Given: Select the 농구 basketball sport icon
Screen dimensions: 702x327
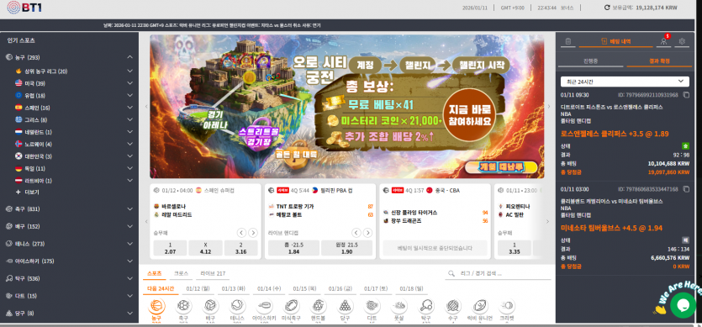Looking at the screenshot, I should coord(156,306).
